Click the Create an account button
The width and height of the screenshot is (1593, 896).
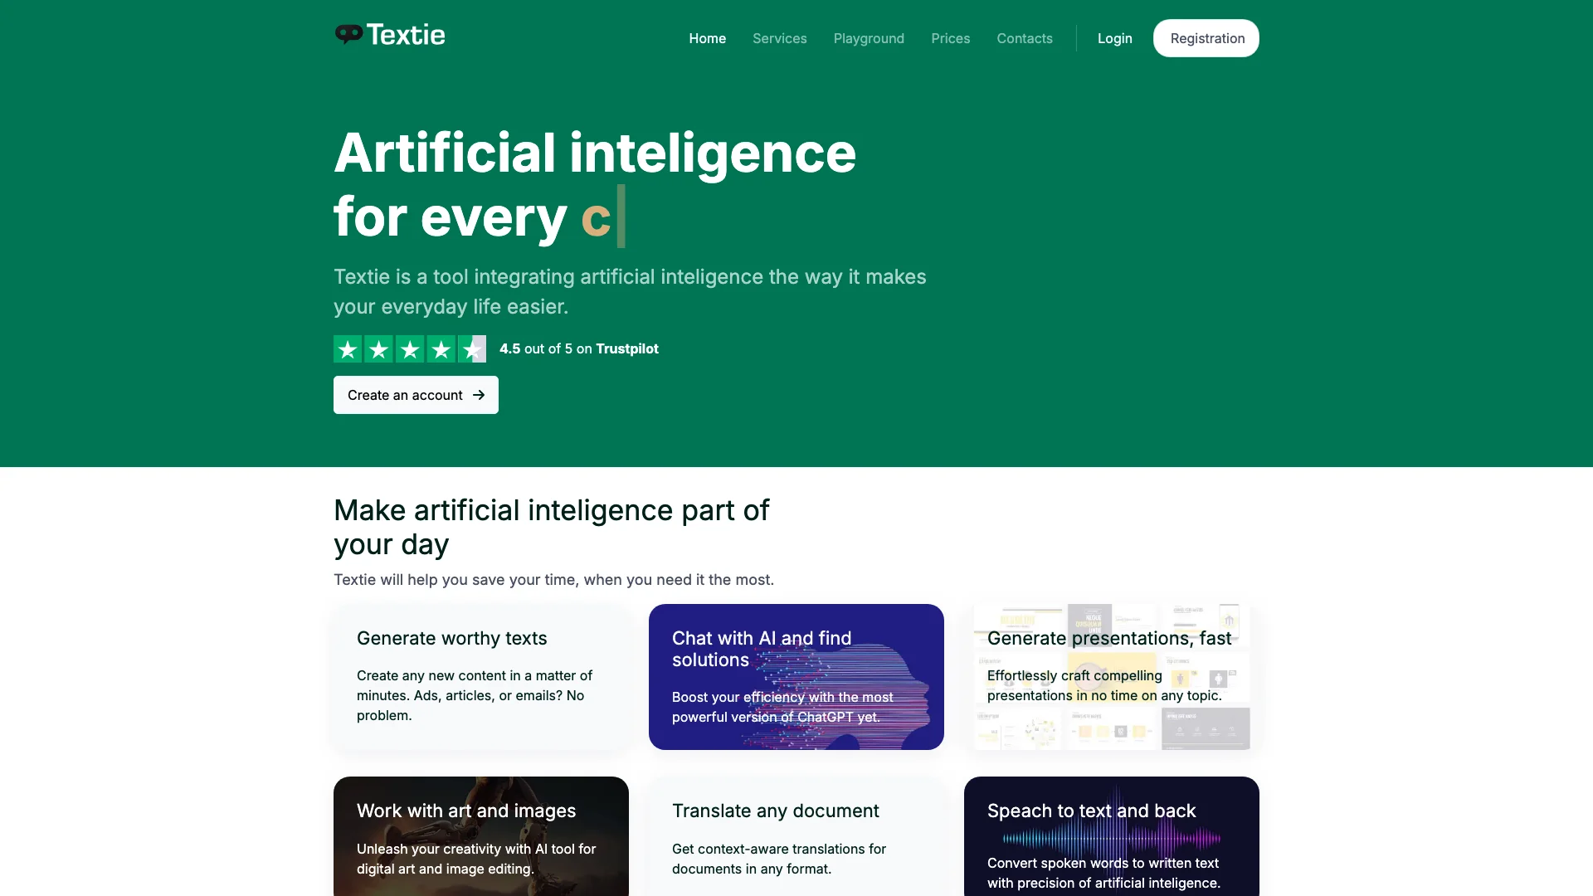click(x=416, y=394)
